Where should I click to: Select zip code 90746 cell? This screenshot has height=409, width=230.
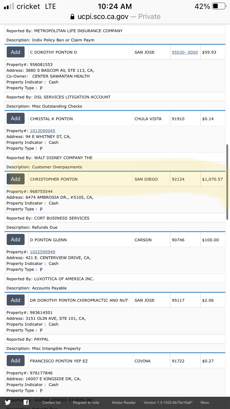coord(185,240)
